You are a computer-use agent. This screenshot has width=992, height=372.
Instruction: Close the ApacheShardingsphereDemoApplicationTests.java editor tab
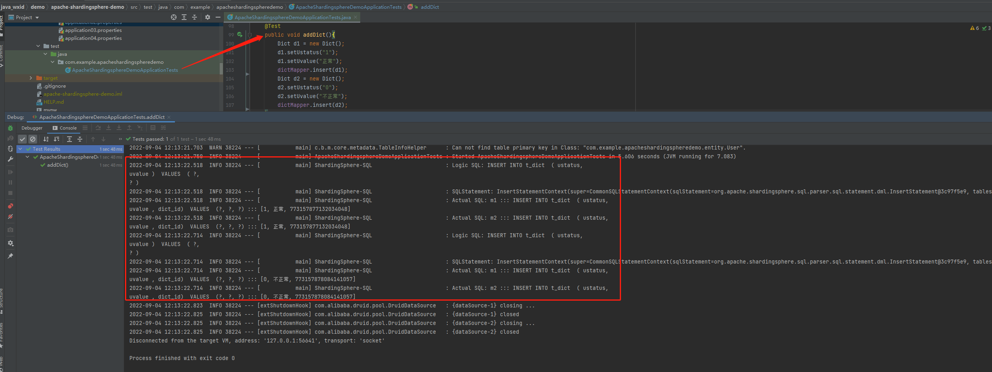pyautogui.click(x=355, y=17)
